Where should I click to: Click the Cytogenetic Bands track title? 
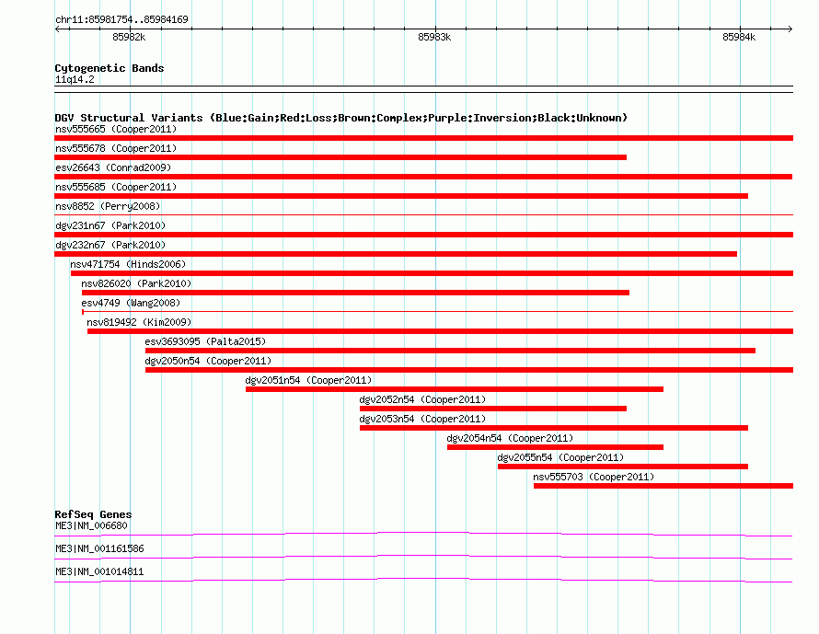(110, 68)
